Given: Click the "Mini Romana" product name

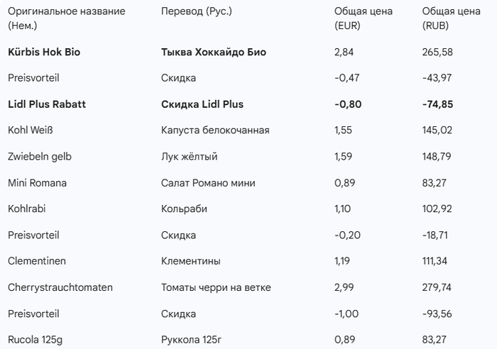Looking at the screenshot, I should pyautogui.click(x=37, y=183).
